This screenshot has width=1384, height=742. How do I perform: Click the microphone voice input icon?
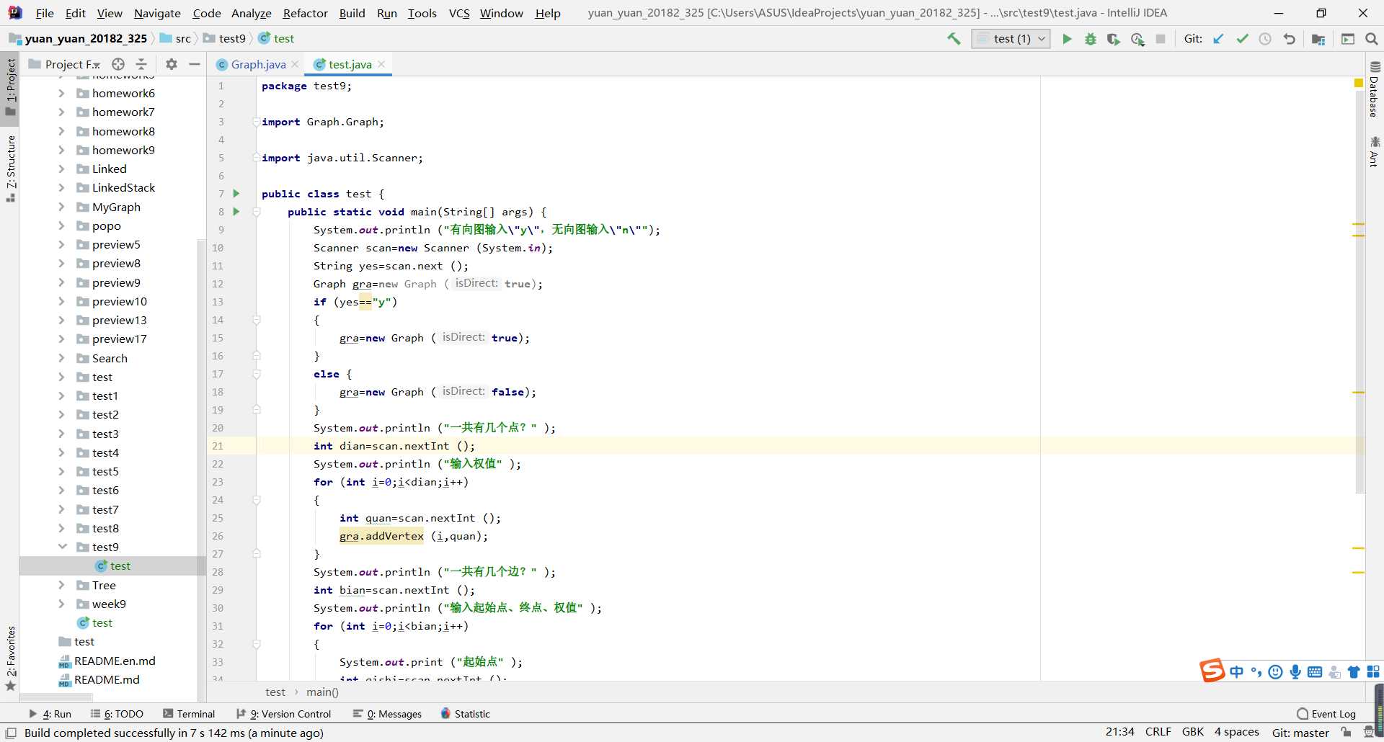pyautogui.click(x=1295, y=672)
